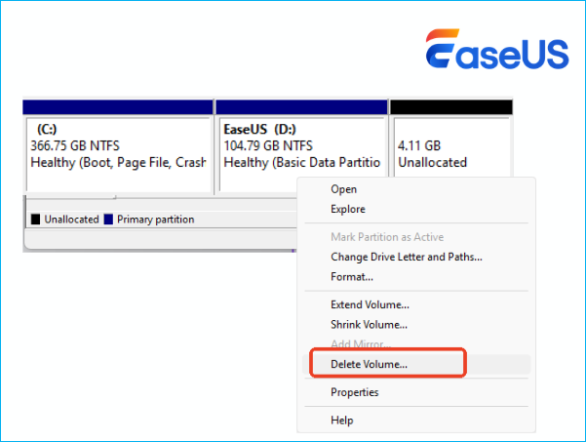
Task: Click the black Unallocated legend swatch
Action: point(35,220)
